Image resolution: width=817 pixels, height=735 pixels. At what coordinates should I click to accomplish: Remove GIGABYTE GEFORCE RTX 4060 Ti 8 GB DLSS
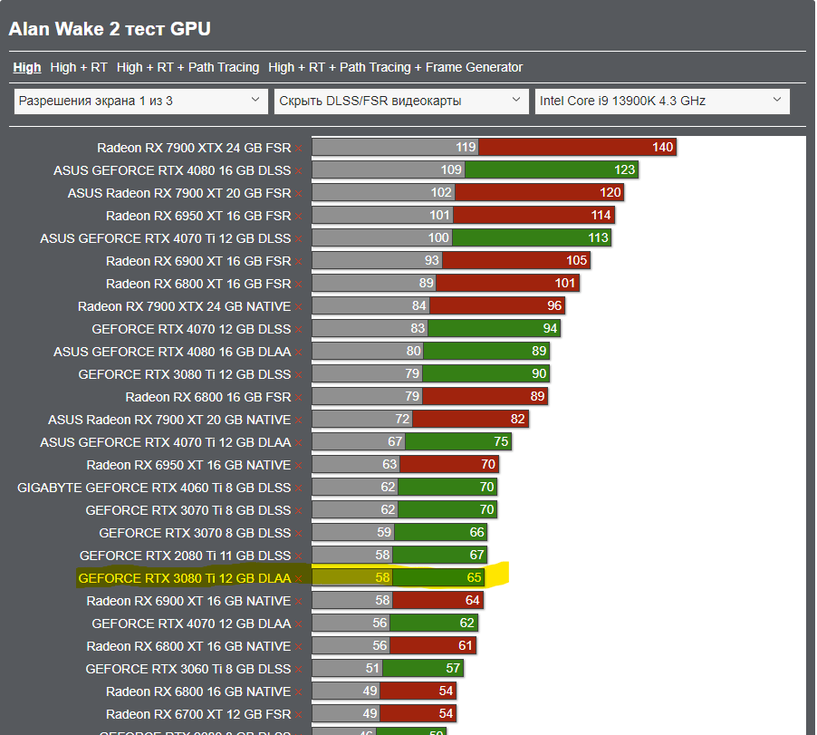(x=299, y=488)
